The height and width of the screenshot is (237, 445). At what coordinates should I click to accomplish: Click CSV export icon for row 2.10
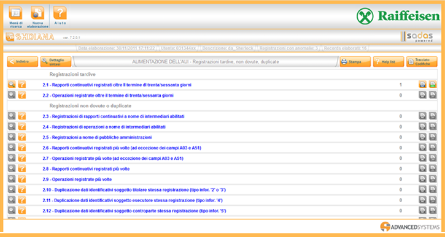click(433, 189)
